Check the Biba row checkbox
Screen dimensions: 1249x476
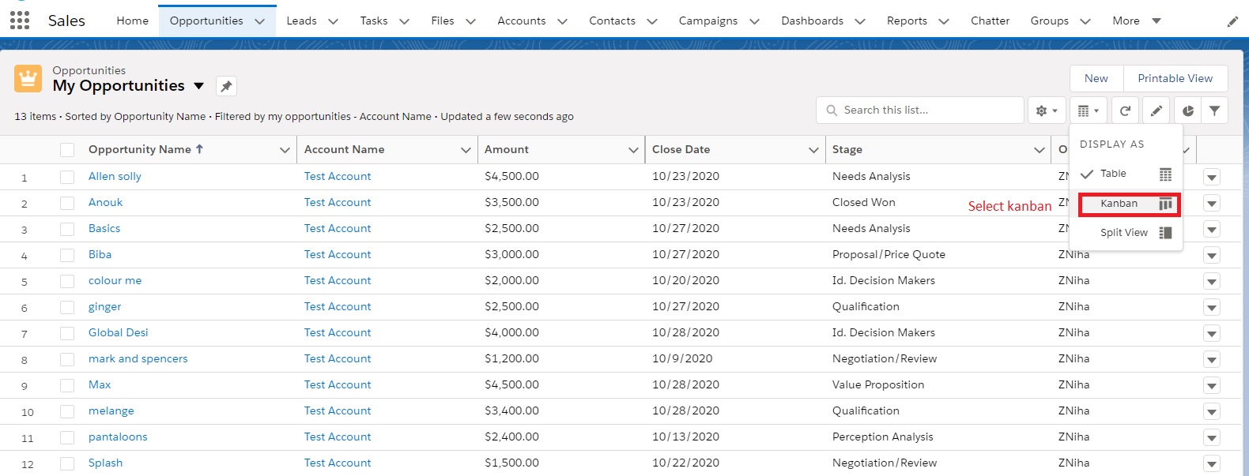(x=67, y=255)
